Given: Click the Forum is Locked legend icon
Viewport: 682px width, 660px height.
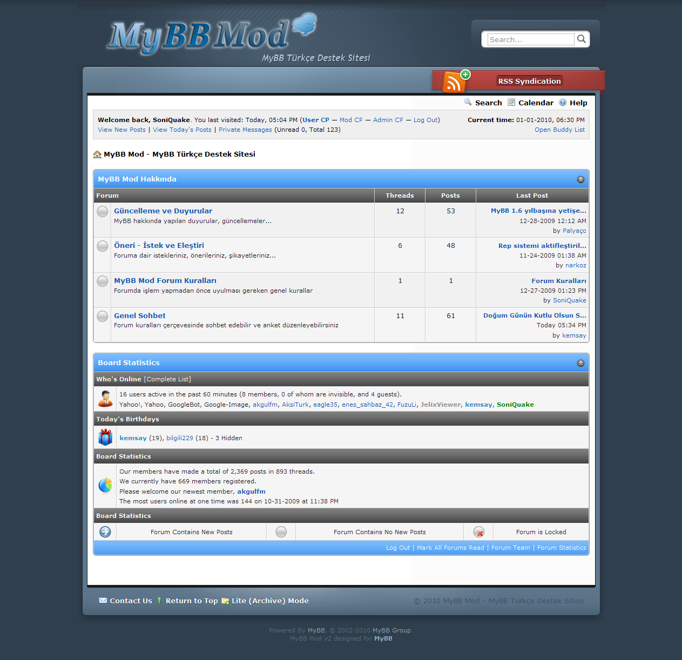Looking at the screenshot, I should [x=478, y=532].
